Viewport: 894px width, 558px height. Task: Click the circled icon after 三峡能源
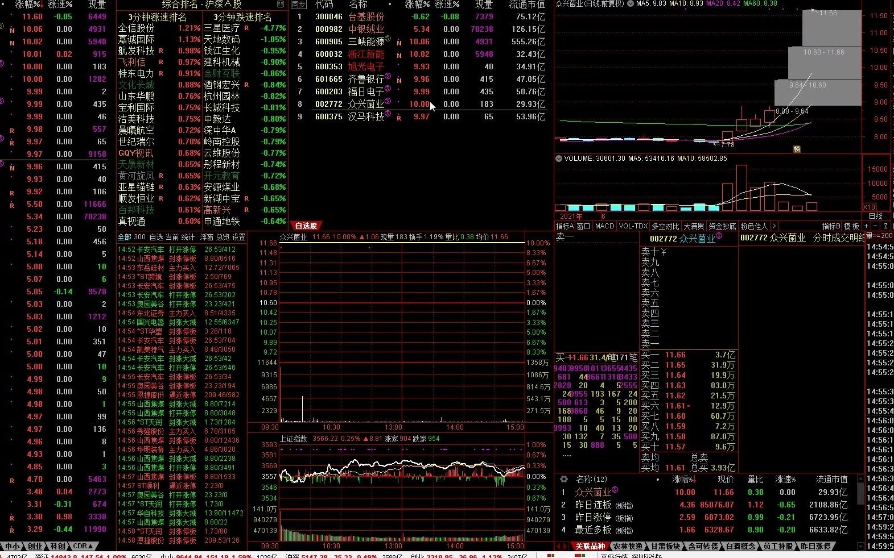(388, 39)
